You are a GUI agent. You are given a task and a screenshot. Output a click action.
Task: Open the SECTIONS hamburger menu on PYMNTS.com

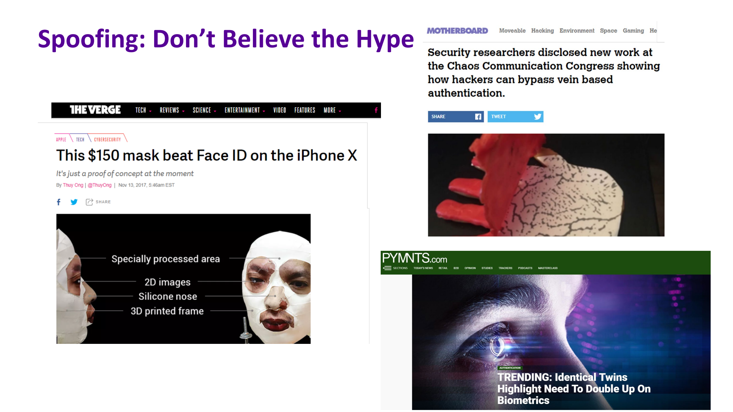pyautogui.click(x=387, y=268)
